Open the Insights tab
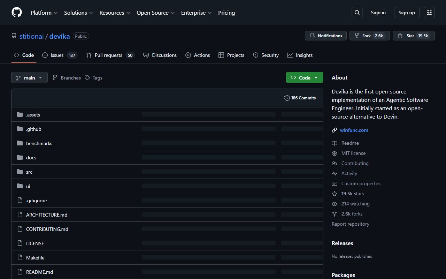 pos(300,55)
